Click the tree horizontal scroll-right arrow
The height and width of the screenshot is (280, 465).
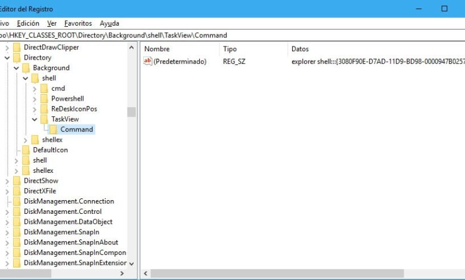click(x=122, y=273)
